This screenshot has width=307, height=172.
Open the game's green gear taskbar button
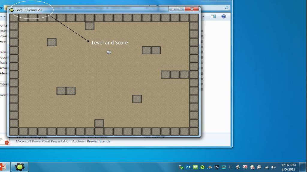pyautogui.click(x=19, y=167)
